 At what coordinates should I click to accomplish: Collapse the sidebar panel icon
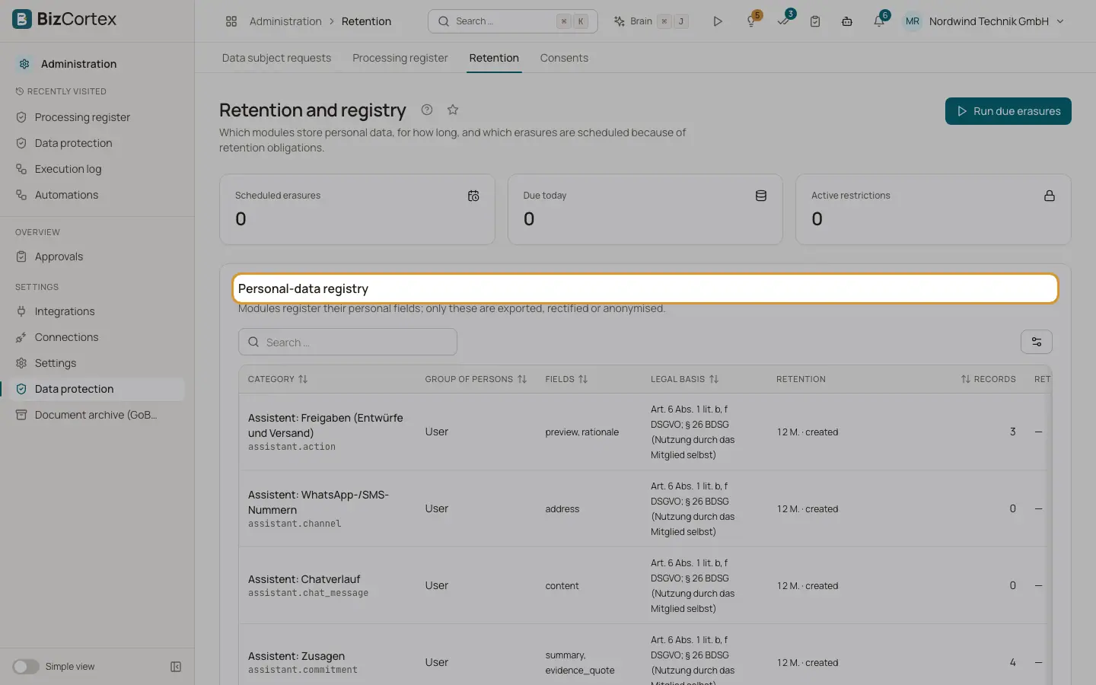(176, 667)
